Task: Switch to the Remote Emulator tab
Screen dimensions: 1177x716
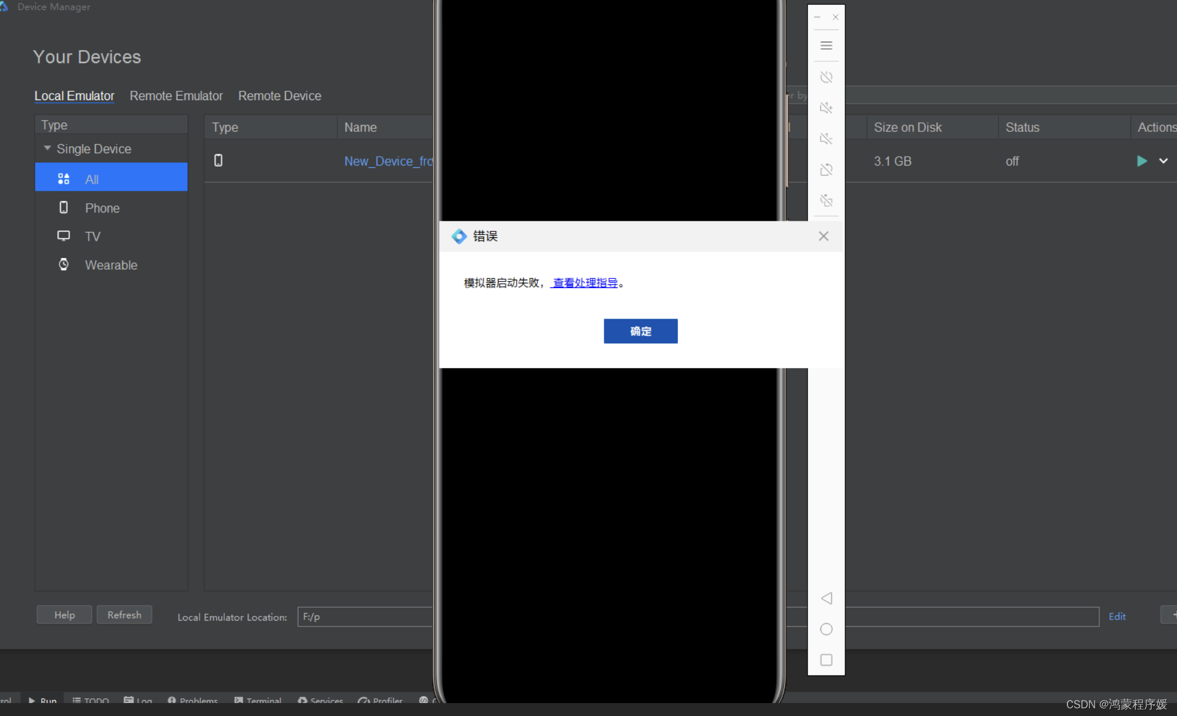Action: click(176, 95)
